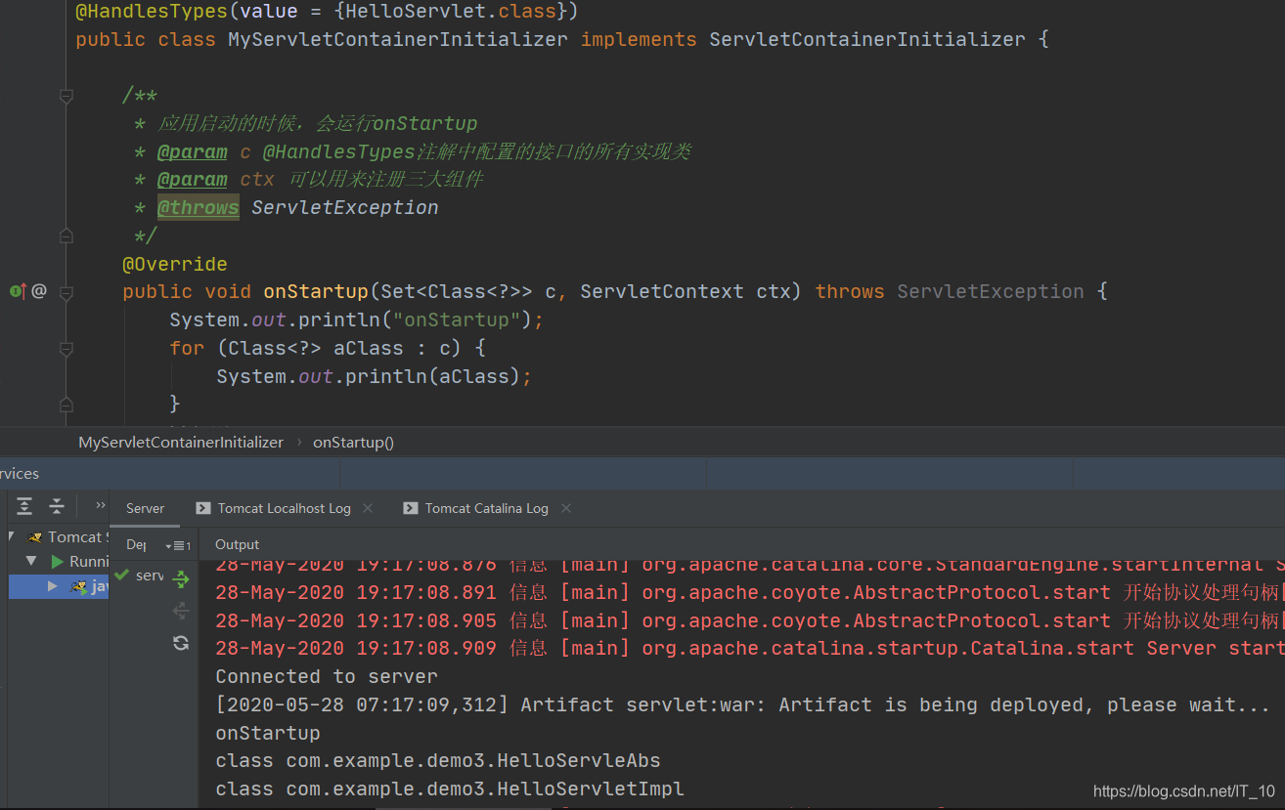This screenshot has height=810, width=1285.
Task: Click the Services tool window title
Action: tap(20, 474)
